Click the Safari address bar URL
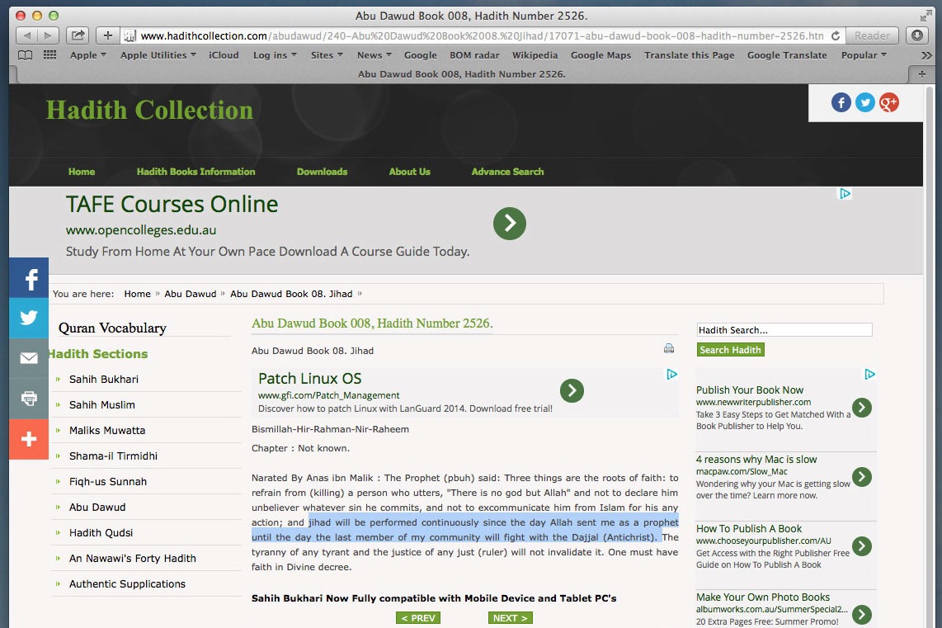 point(482,36)
